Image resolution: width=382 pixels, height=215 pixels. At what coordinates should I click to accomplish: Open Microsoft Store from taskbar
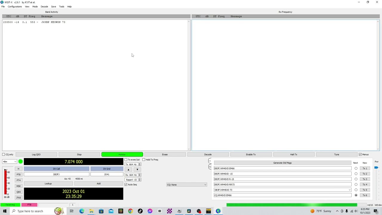point(101,211)
